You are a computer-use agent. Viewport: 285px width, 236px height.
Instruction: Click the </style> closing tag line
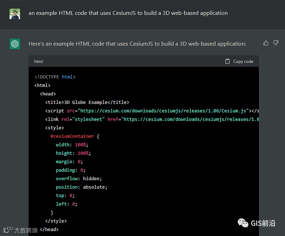tap(56, 221)
